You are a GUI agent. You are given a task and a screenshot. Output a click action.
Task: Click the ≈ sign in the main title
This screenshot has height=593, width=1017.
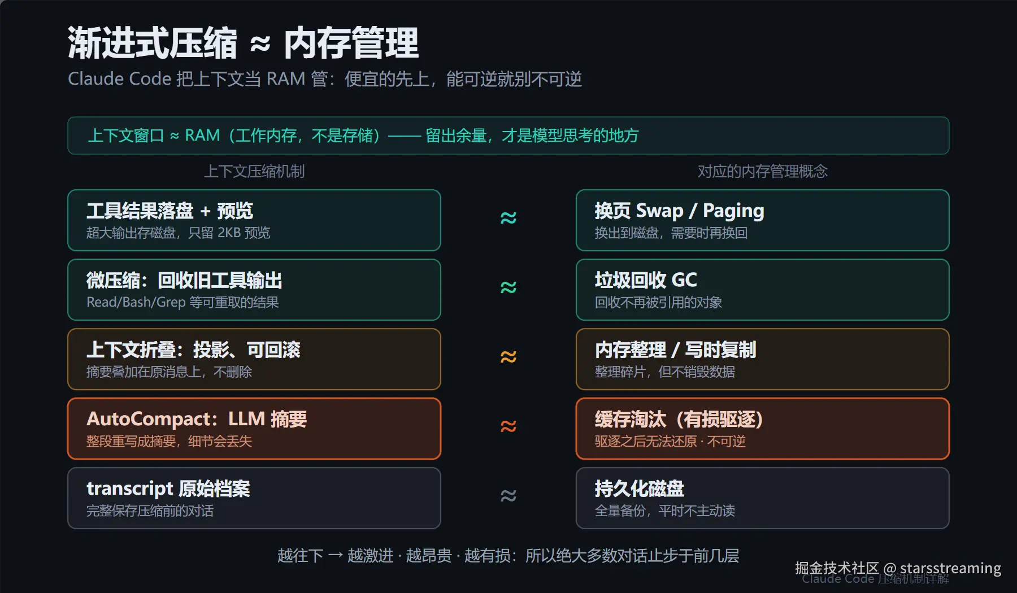[260, 44]
